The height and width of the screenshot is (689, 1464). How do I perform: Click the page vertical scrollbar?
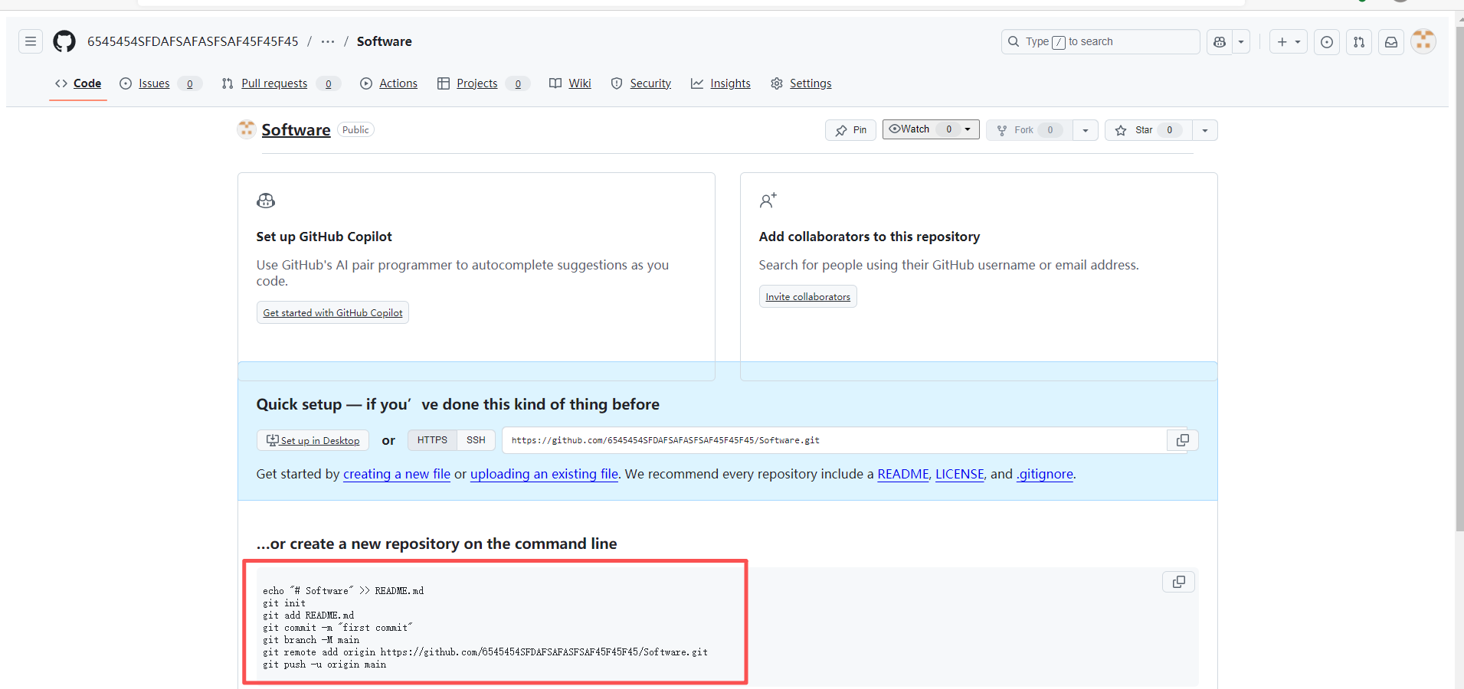(1459, 279)
